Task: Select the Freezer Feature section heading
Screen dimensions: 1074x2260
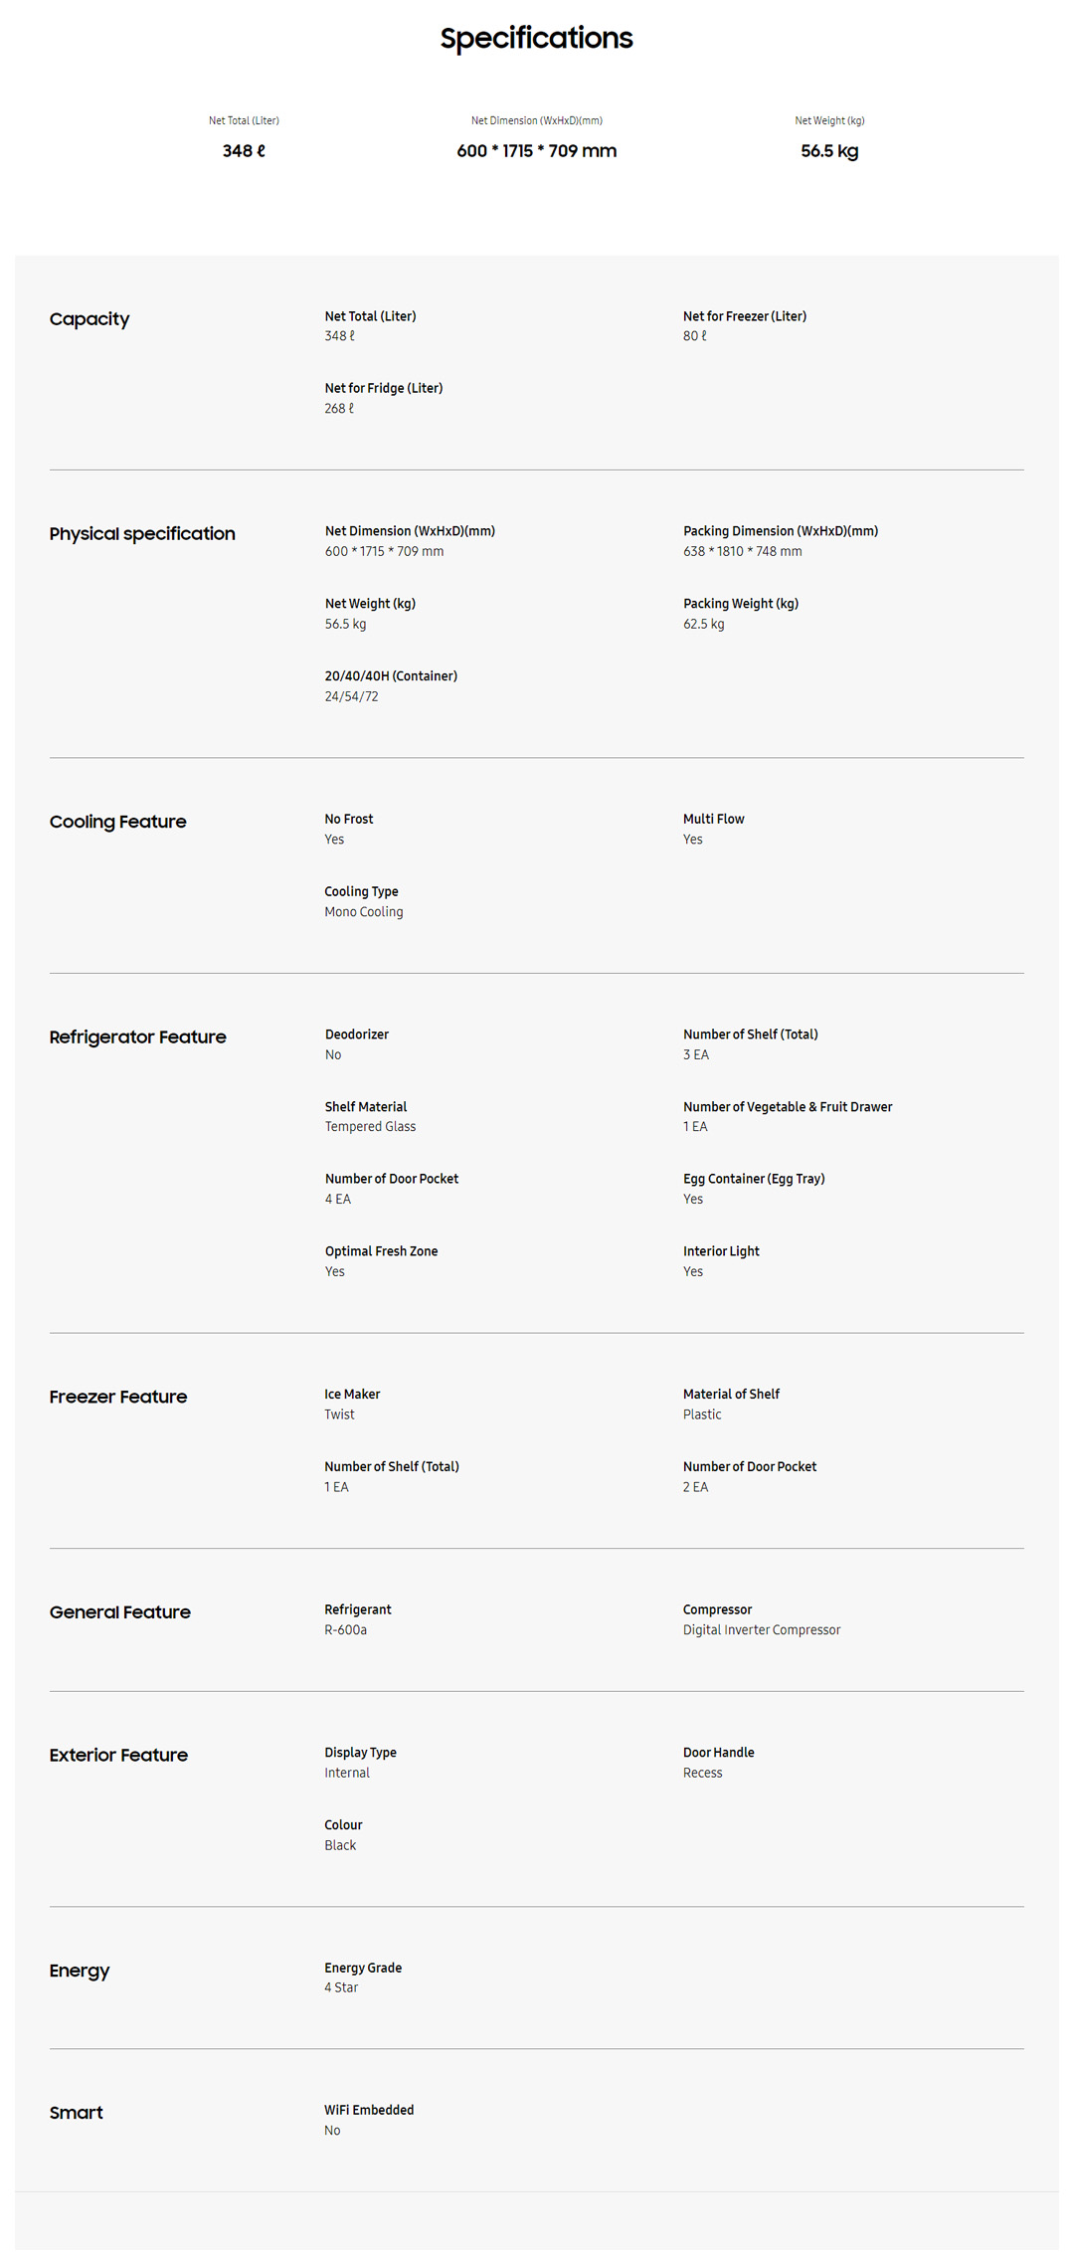Action: (x=117, y=1398)
